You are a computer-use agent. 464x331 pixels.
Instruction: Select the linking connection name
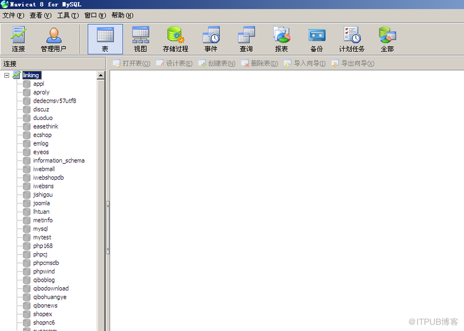pos(32,75)
